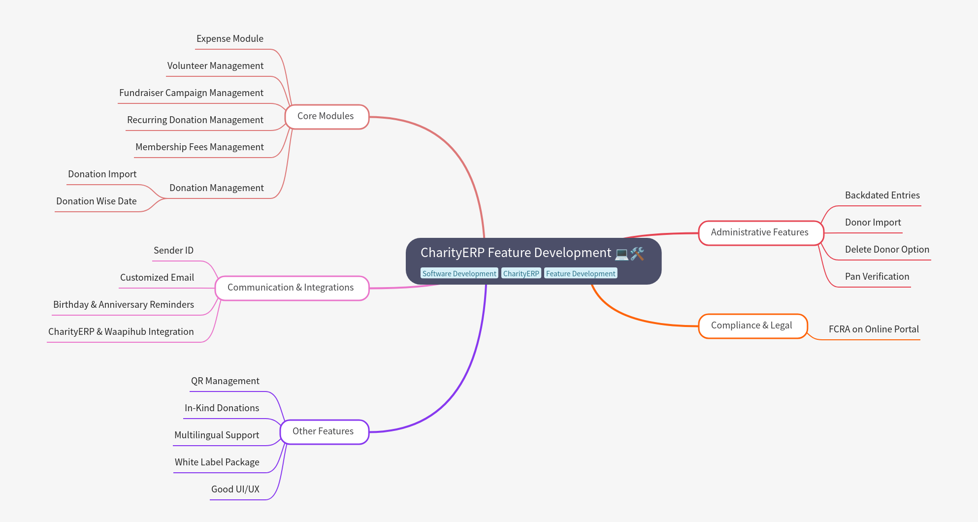Click Membership Fees Management
Image resolution: width=978 pixels, height=522 pixels.
click(199, 147)
